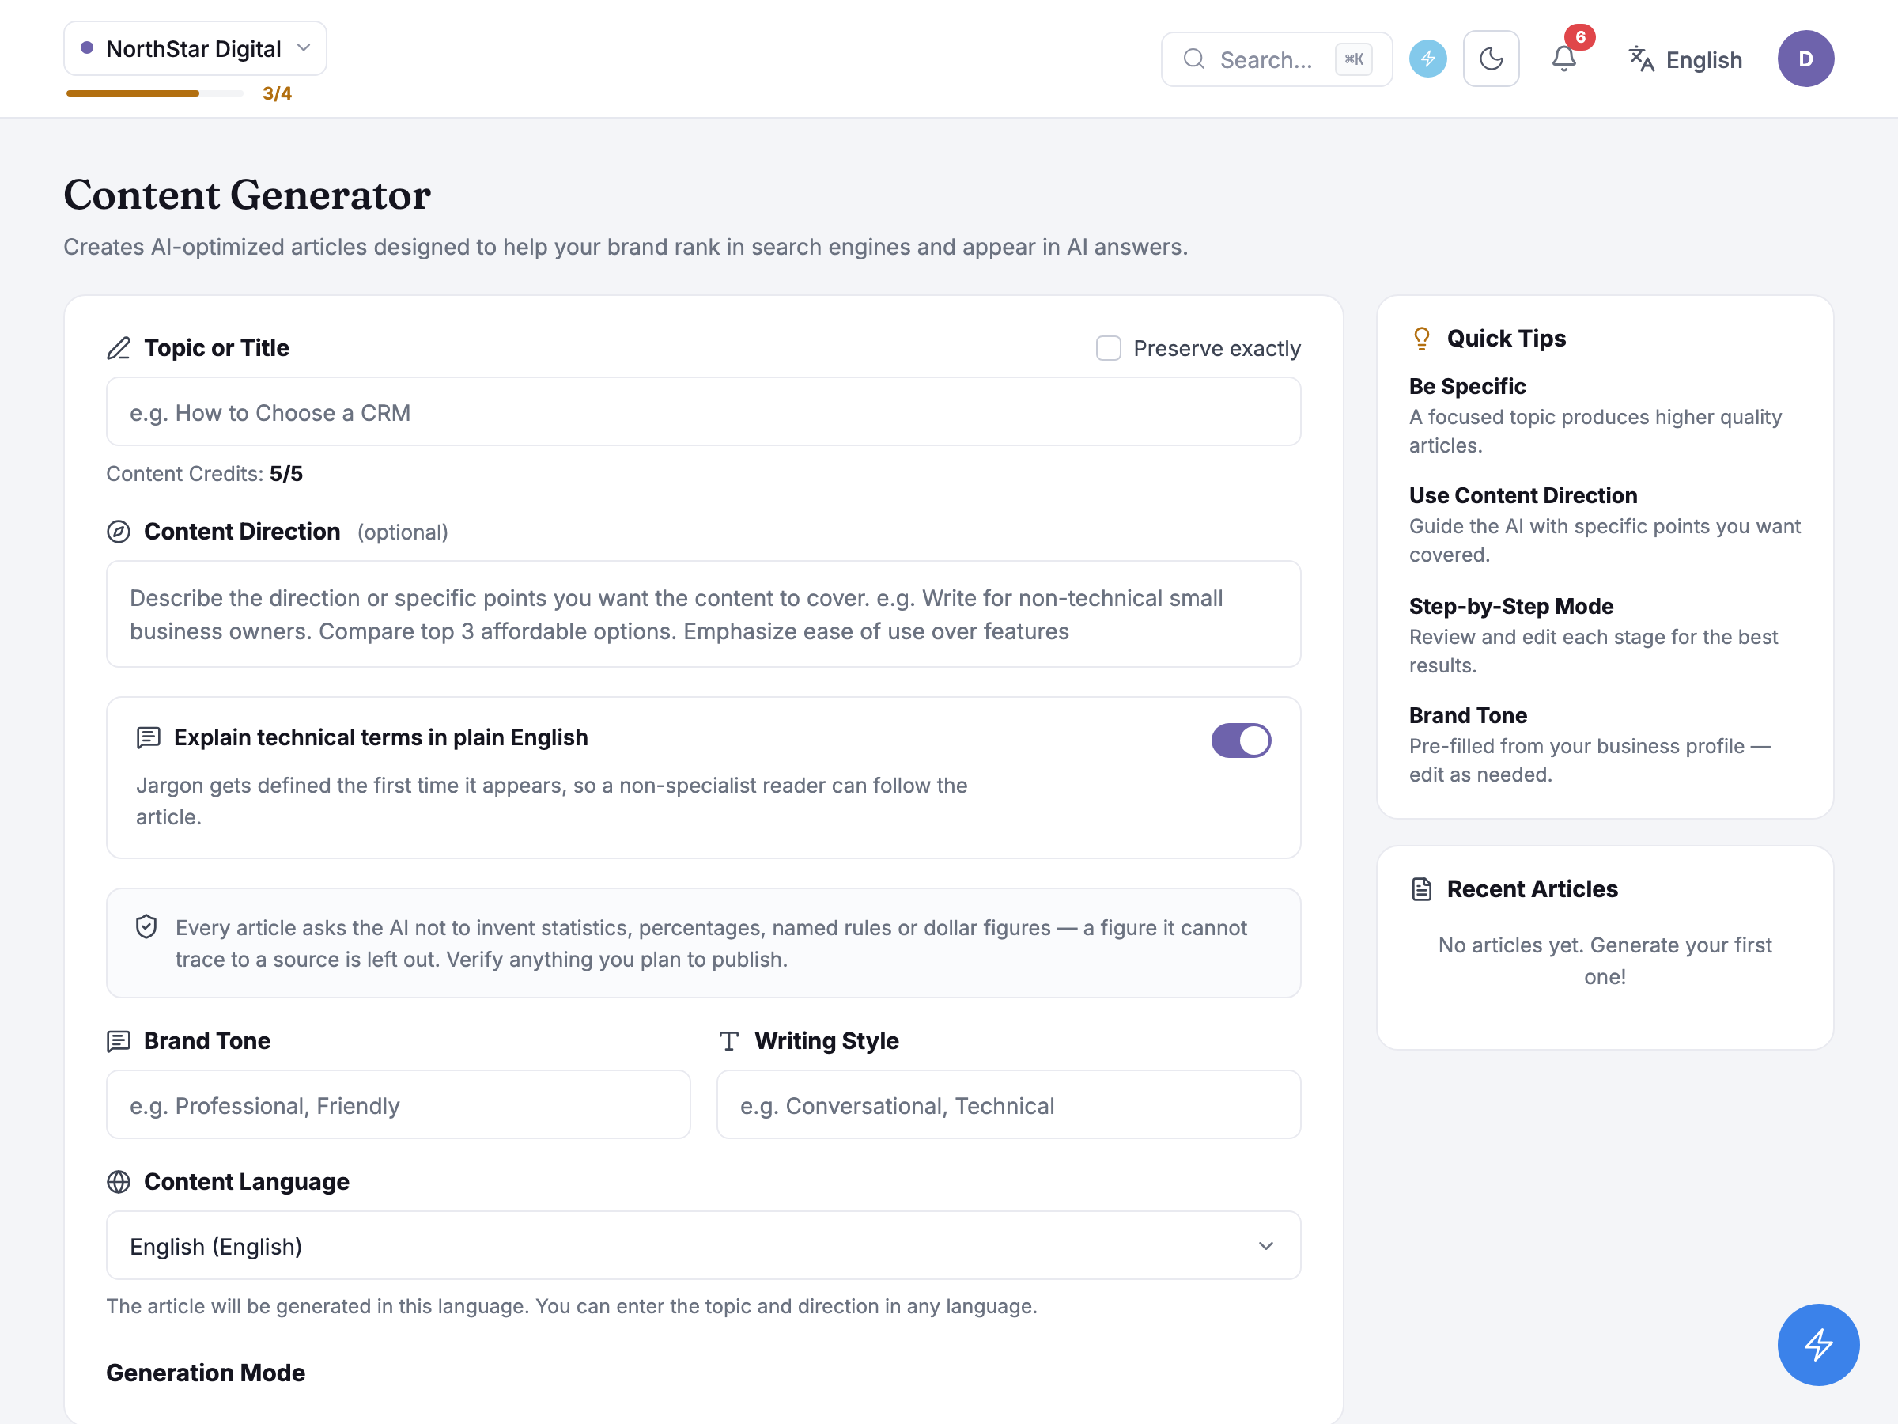The image size is (1898, 1424).
Task: Click the Content Direction textarea
Action: pos(703,614)
